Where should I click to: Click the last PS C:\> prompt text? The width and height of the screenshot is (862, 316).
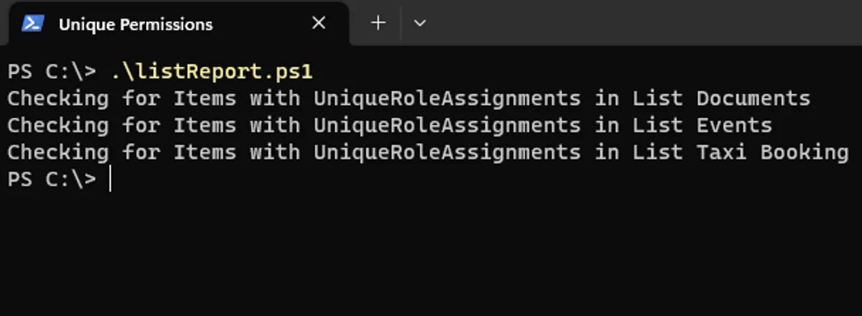pos(51,180)
